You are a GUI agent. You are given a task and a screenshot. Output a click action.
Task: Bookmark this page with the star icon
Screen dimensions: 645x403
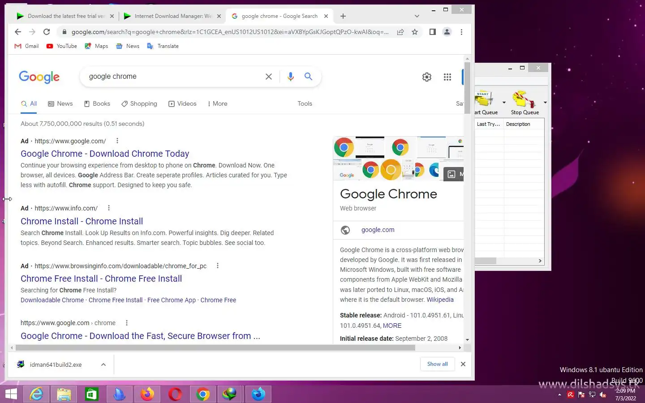tap(415, 32)
